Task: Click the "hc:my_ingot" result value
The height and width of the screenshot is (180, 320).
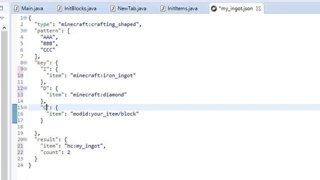Action: 83,146
